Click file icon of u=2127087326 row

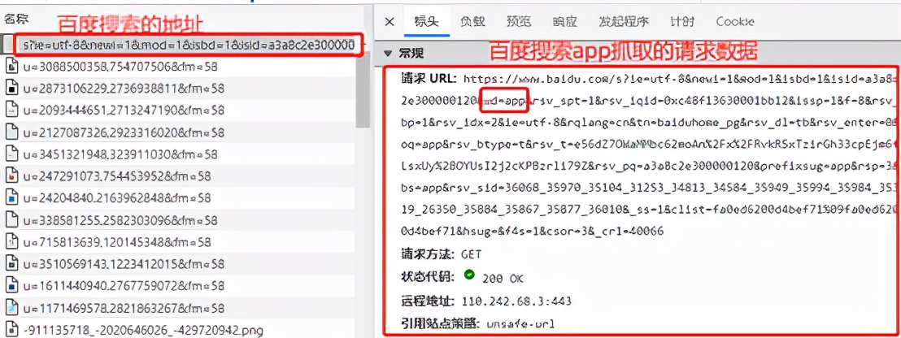coord(11,132)
